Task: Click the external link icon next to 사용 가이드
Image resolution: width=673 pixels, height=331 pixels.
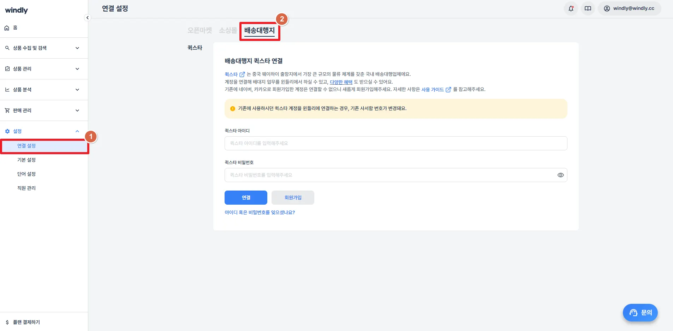Action: click(448, 90)
